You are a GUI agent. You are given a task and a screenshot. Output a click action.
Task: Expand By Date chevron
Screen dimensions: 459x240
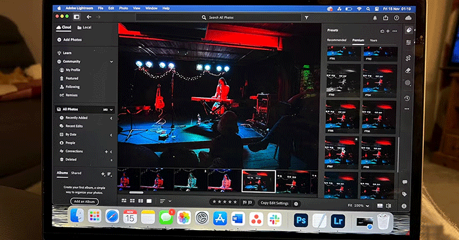(111, 135)
